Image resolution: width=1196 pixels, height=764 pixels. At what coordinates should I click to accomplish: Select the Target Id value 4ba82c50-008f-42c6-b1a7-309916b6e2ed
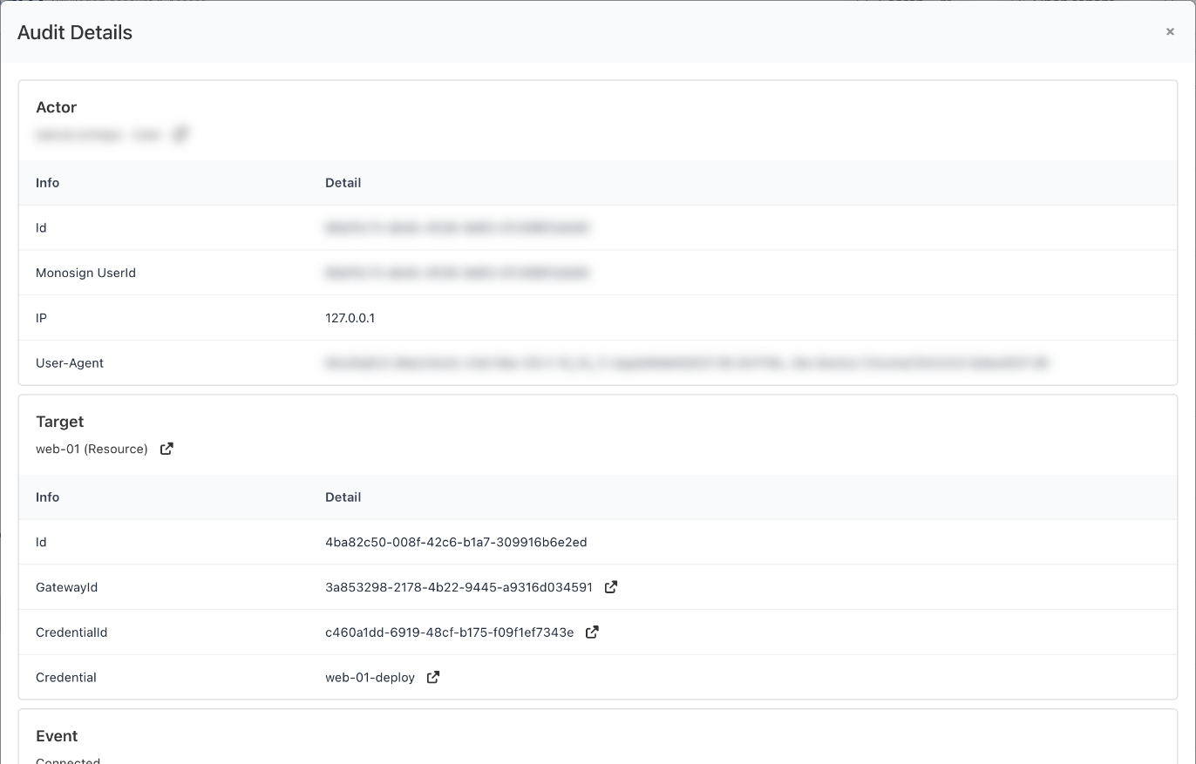[456, 542]
